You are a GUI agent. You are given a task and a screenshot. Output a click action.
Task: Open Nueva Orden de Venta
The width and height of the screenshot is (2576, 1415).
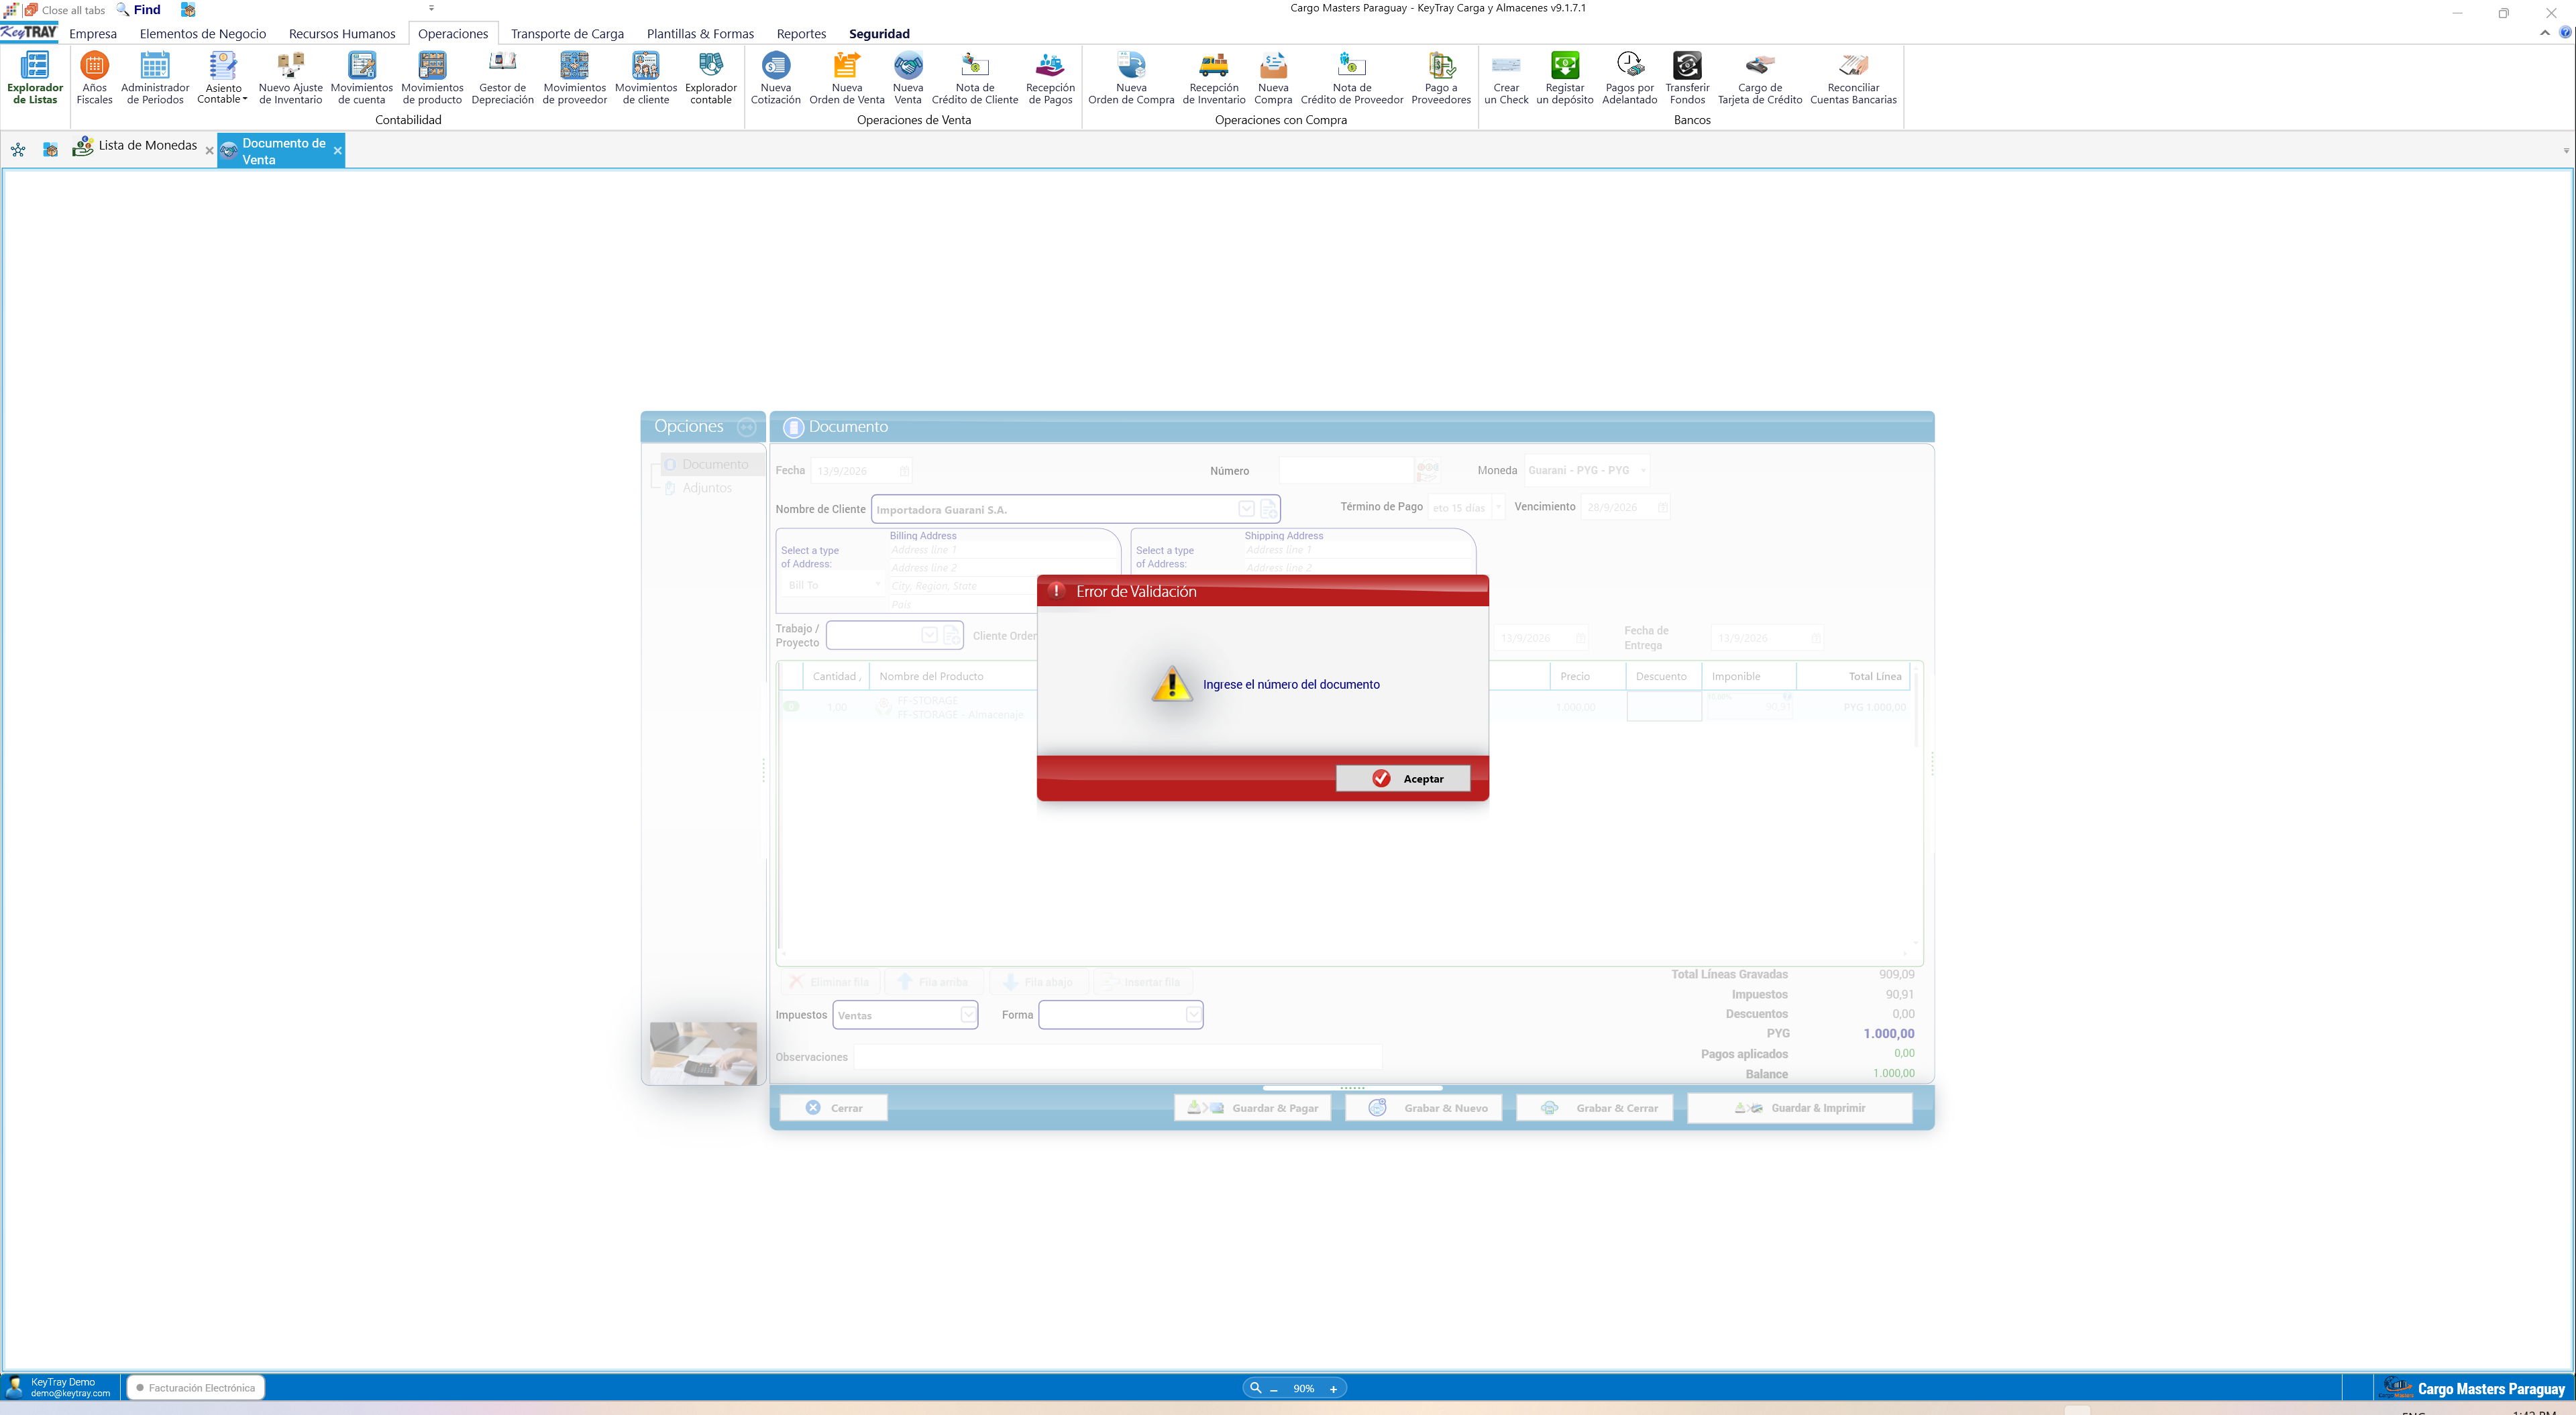pos(846,78)
